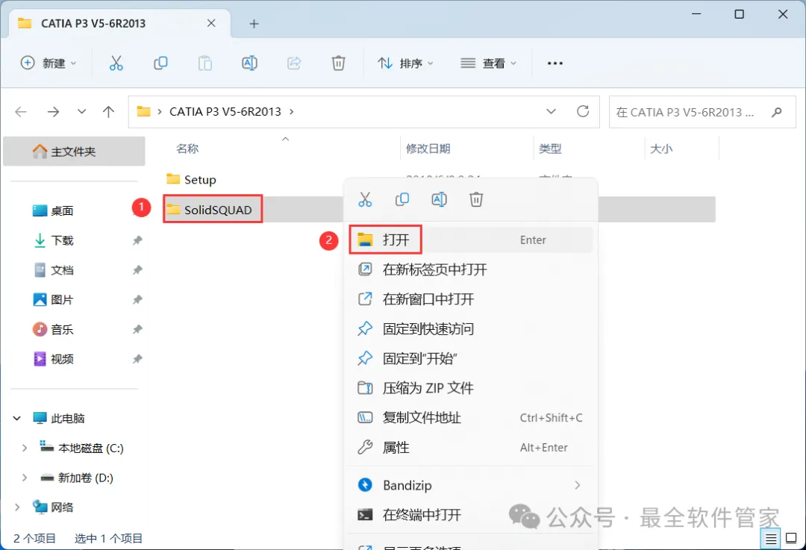Unpin 视频 from quick access
This screenshot has height=550, width=806.
click(137, 359)
